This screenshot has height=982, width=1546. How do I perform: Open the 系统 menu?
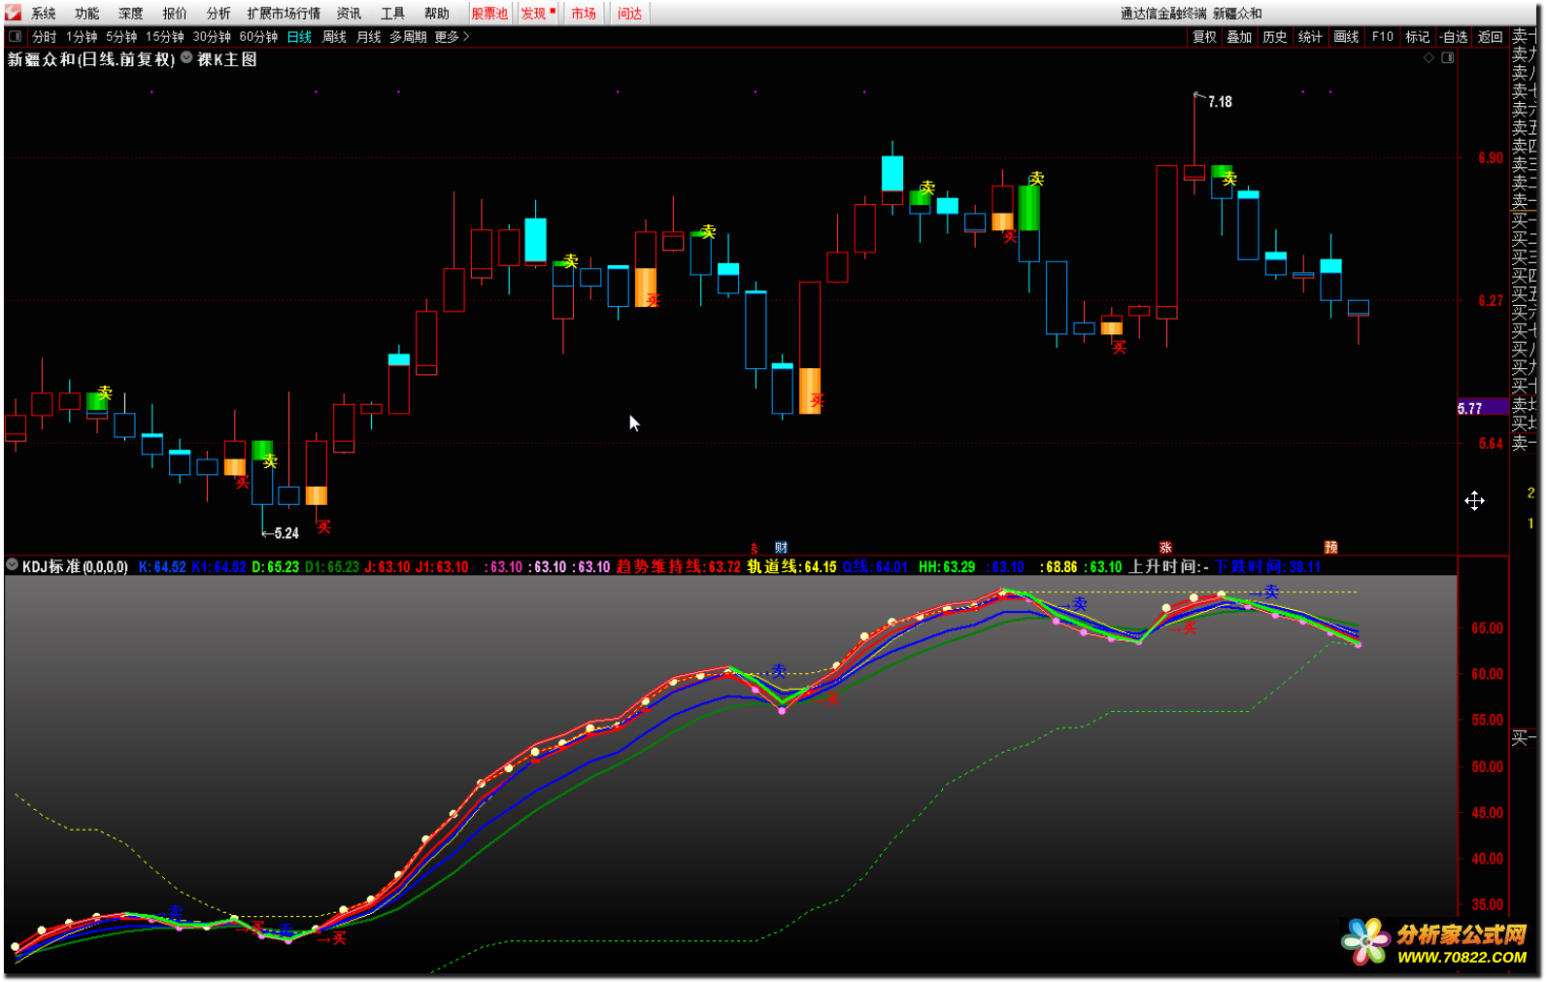[44, 14]
